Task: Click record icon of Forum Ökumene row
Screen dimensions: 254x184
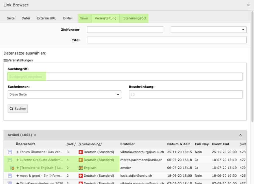Action: tap(10, 152)
